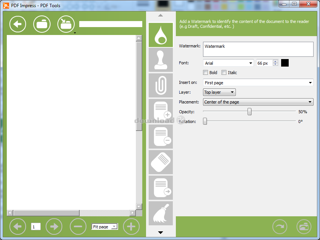This screenshot has height=240, width=320.
Task: Select the Insert pages tool with plus
Action: 161,111
